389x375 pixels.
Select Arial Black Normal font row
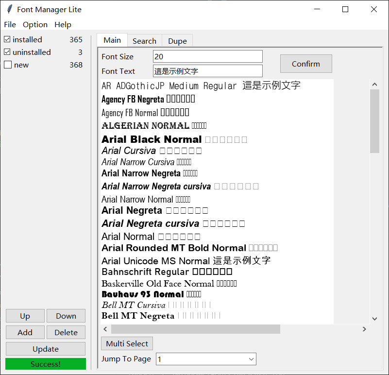point(174,139)
